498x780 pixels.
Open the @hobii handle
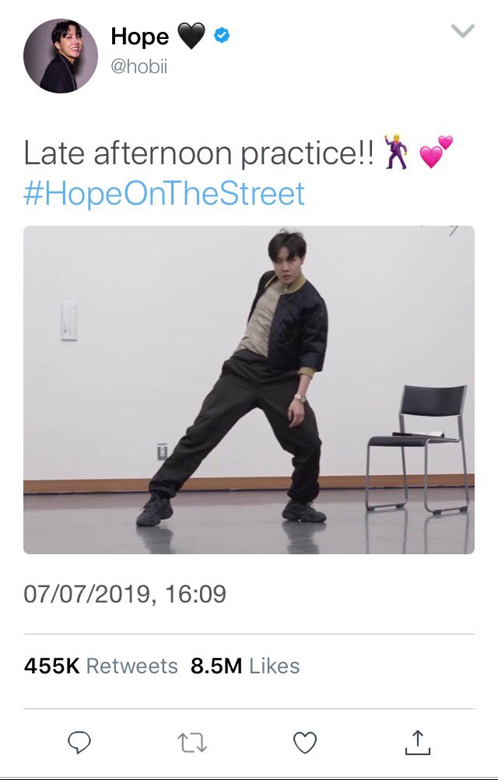tap(139, 65)
